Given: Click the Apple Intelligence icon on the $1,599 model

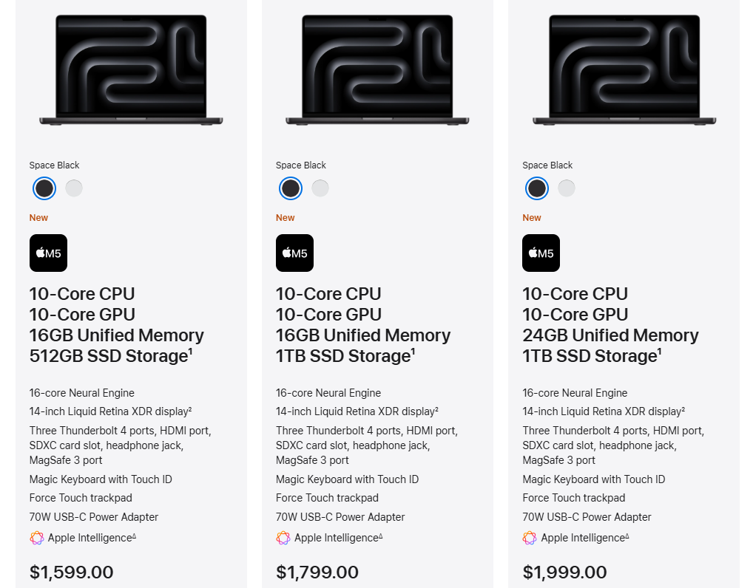Looking at the screenshot, I should 37,538.
